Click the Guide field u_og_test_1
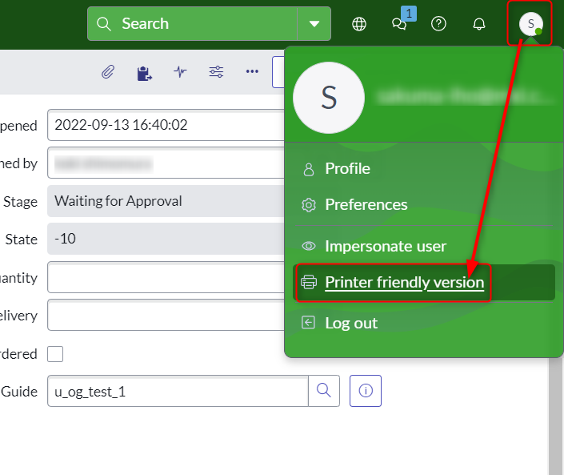Viewport: 564px width, 475px height. click(x=178, y=391)
